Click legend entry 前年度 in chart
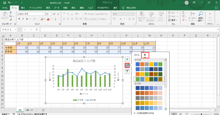Image resolution: width=220 pixels, height=115 pixels. coord(91,100)
